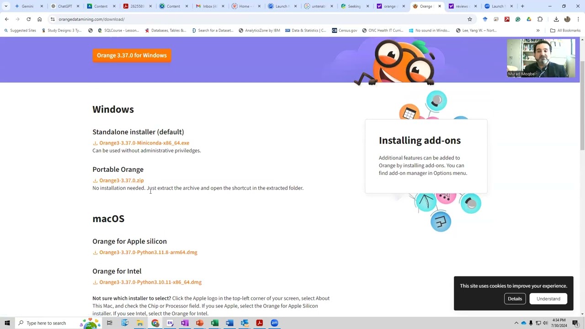Go to the browser home page

pyautogui.click(x=39, y=19)
